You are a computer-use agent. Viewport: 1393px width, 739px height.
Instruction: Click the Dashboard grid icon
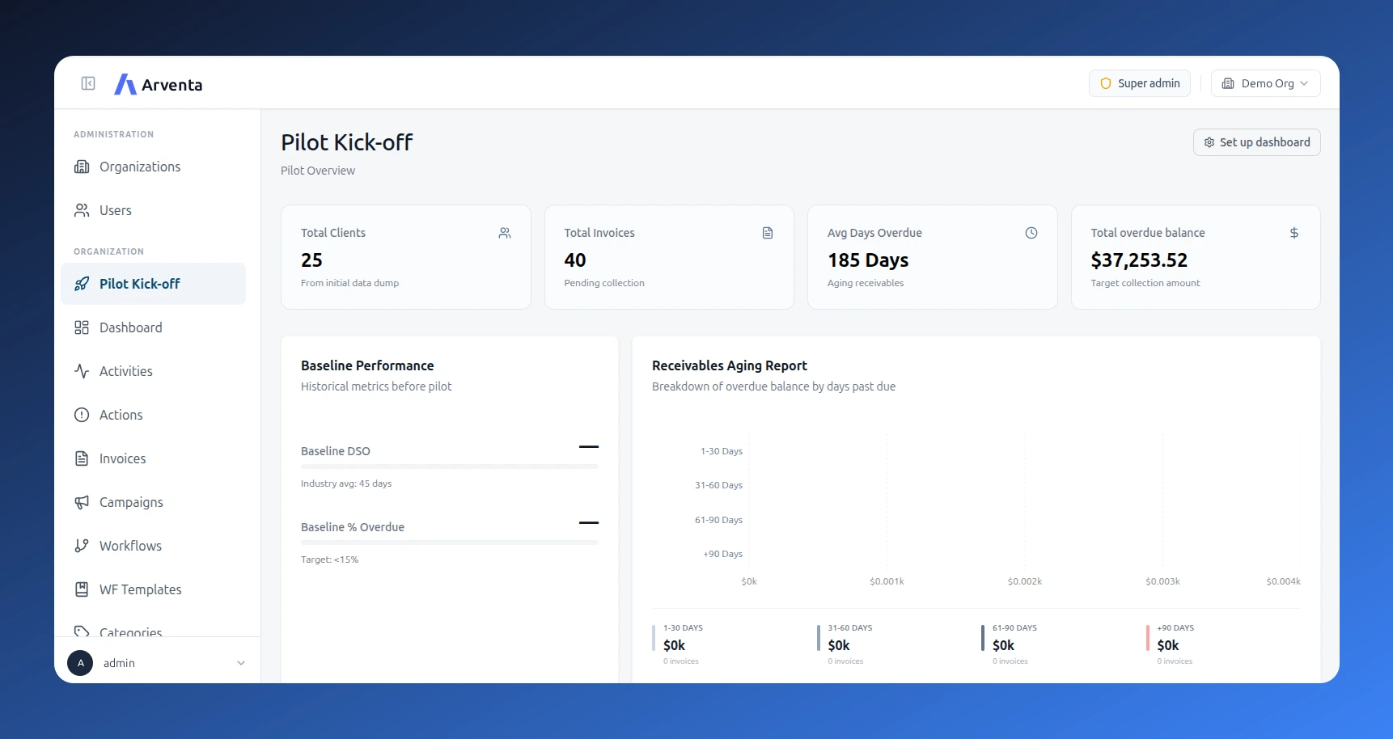pos(82,327)
